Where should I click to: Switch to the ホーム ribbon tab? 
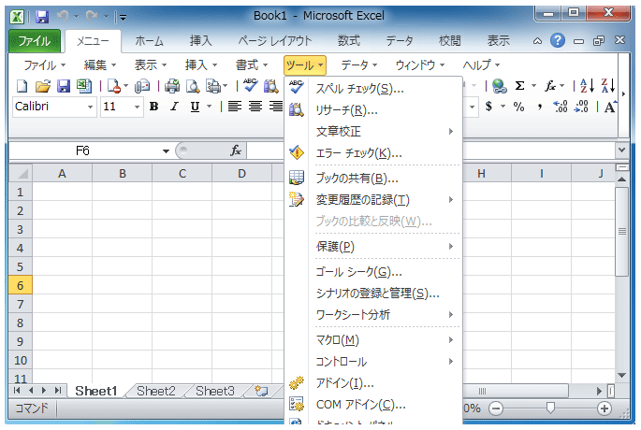coord(149,41)
